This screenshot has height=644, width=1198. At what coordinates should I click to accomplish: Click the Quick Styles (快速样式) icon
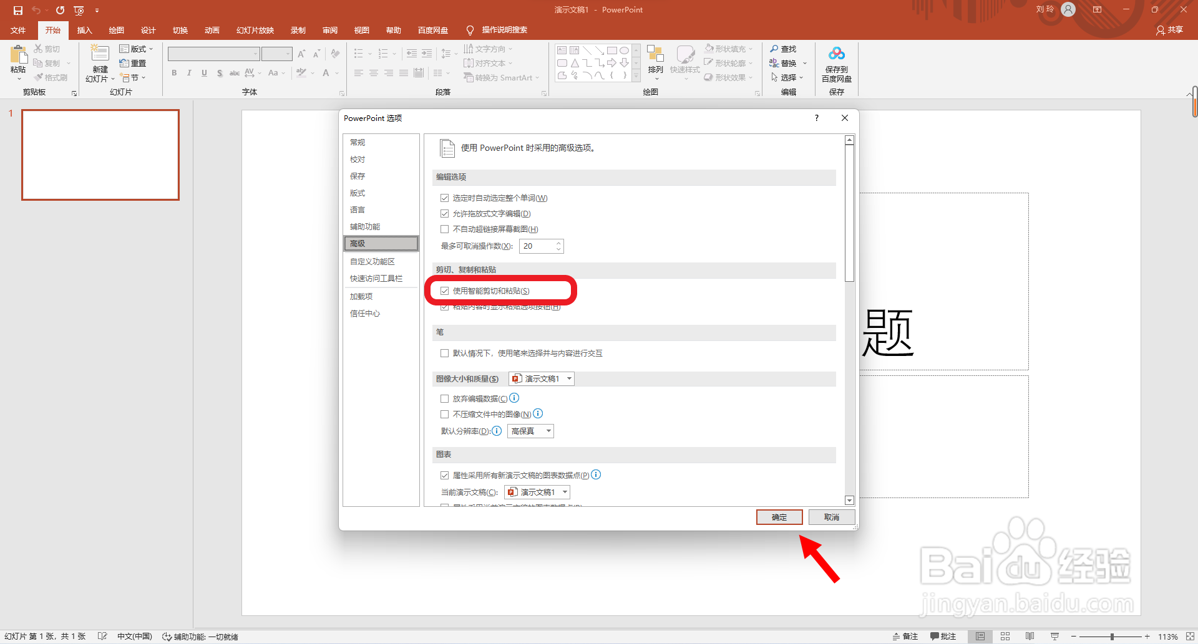pos(685,54)
